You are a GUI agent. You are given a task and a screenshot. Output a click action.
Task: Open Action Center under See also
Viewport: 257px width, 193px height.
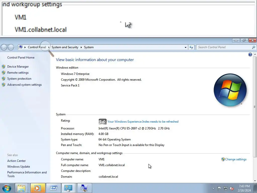click(x=16, y=161)
